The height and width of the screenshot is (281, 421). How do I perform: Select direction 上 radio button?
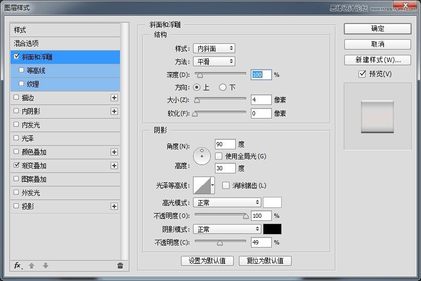pos(197,87)
